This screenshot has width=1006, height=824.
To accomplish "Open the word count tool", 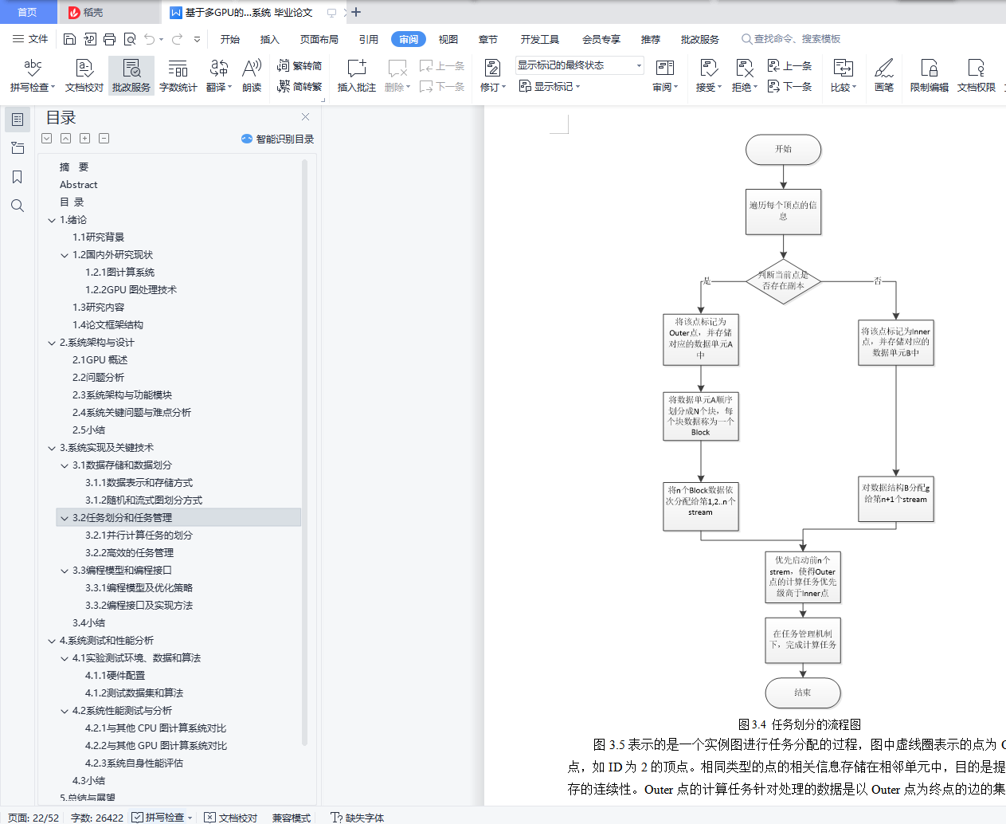I will (x=178, y=76).
